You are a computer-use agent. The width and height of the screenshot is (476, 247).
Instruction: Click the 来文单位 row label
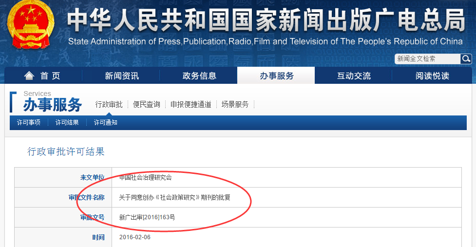(x=92, y=177)
